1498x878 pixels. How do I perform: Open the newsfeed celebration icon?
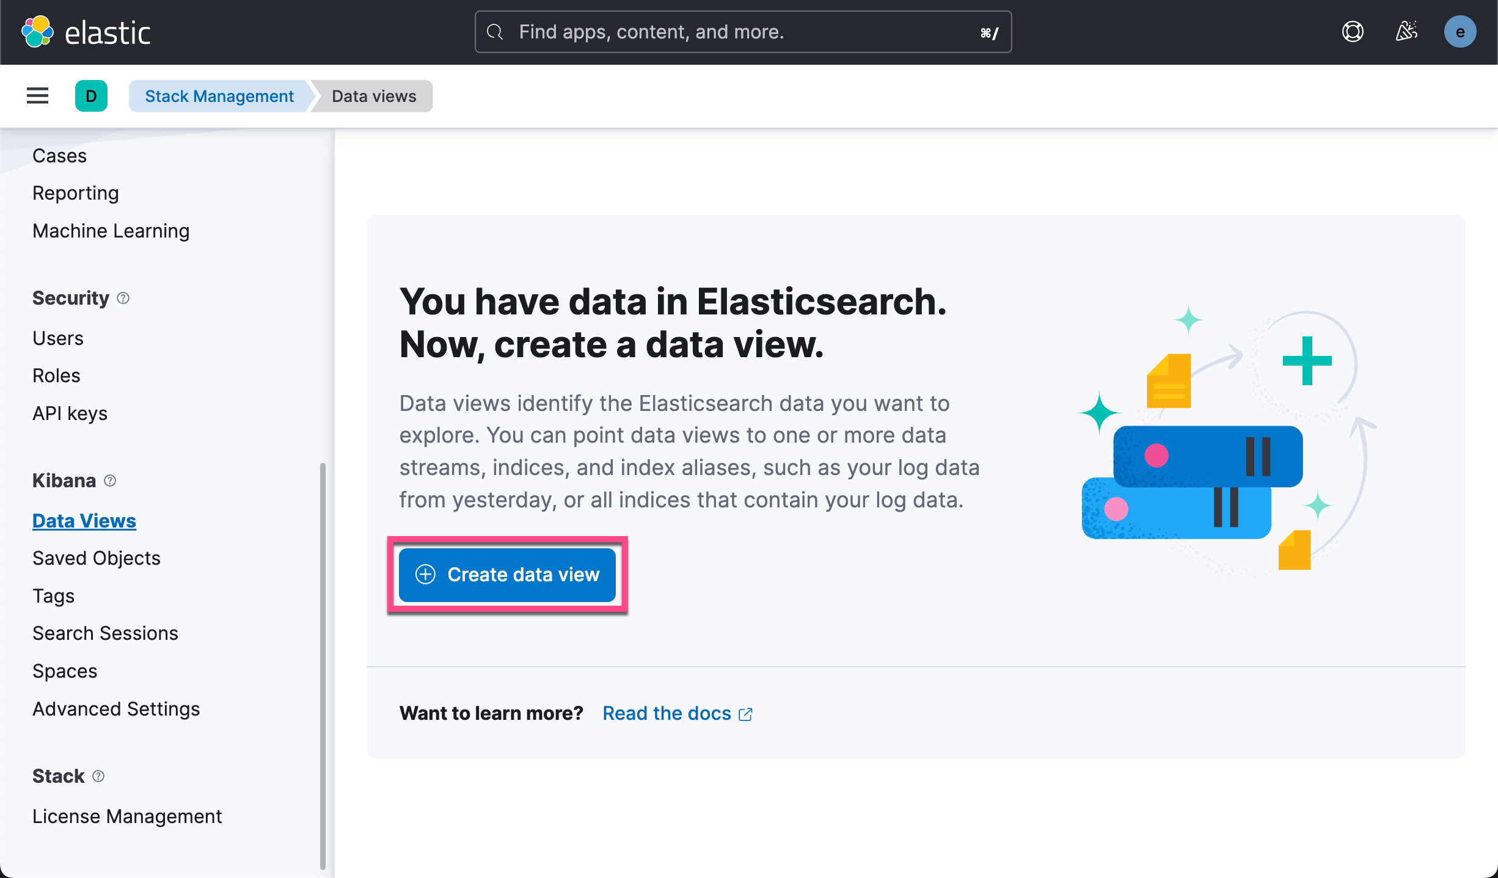pos(1406,32)
